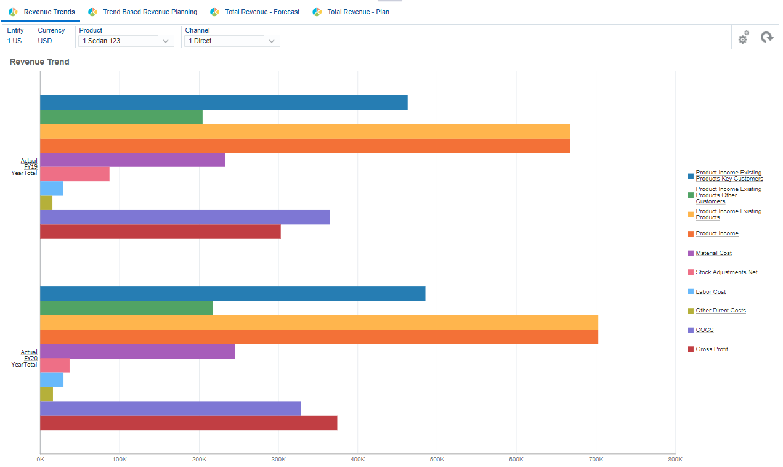Switch to the Total Revenue - Plan tab
This screenshot has height=467, width=783.
356,11
